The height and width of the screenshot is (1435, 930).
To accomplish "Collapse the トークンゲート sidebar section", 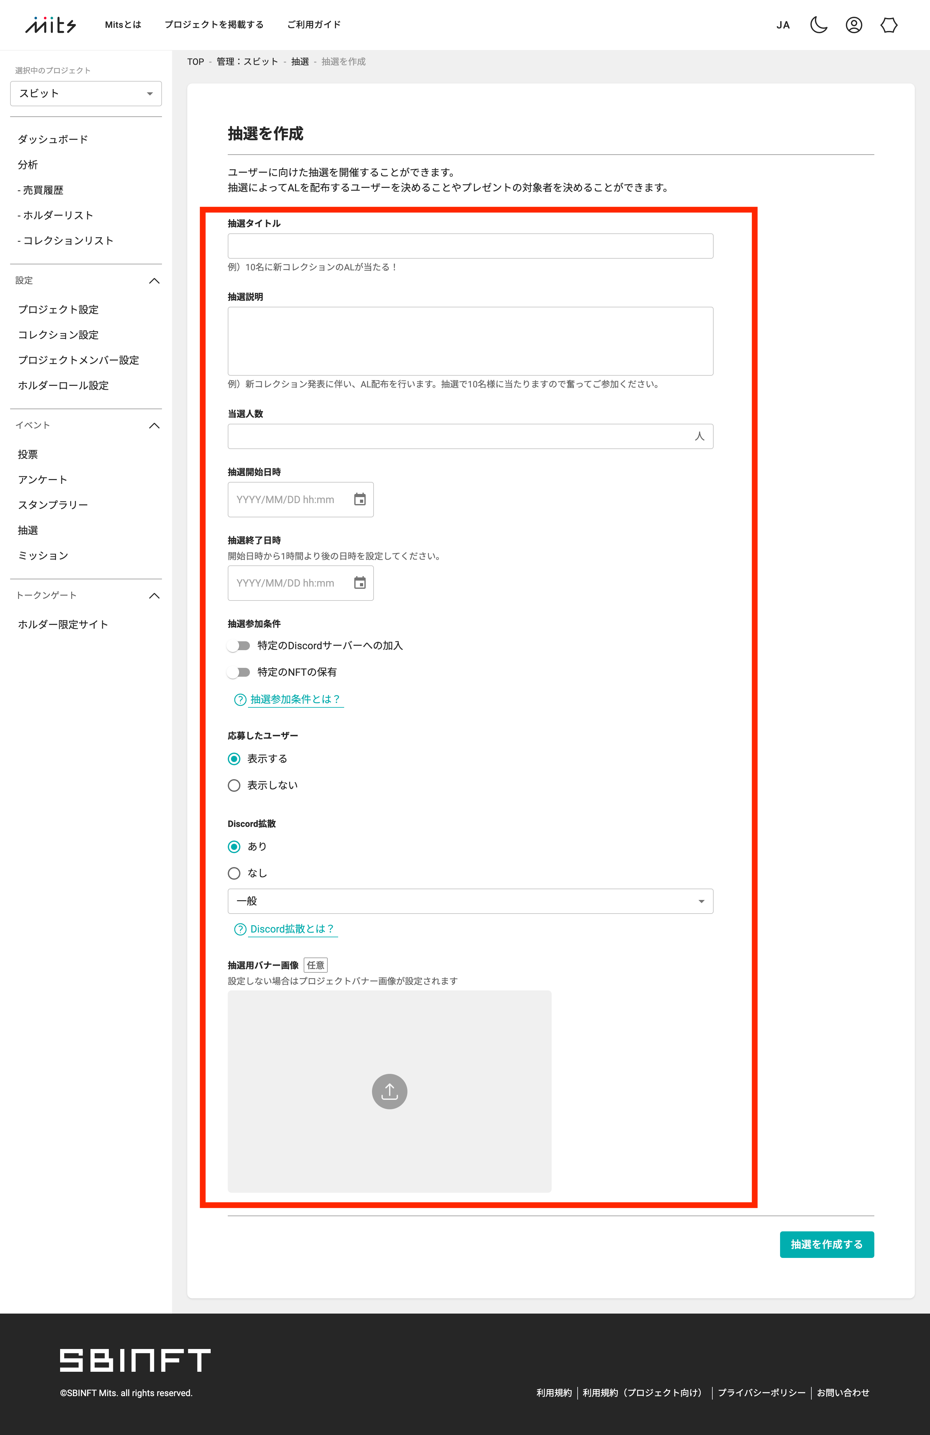I will [154, 596].
